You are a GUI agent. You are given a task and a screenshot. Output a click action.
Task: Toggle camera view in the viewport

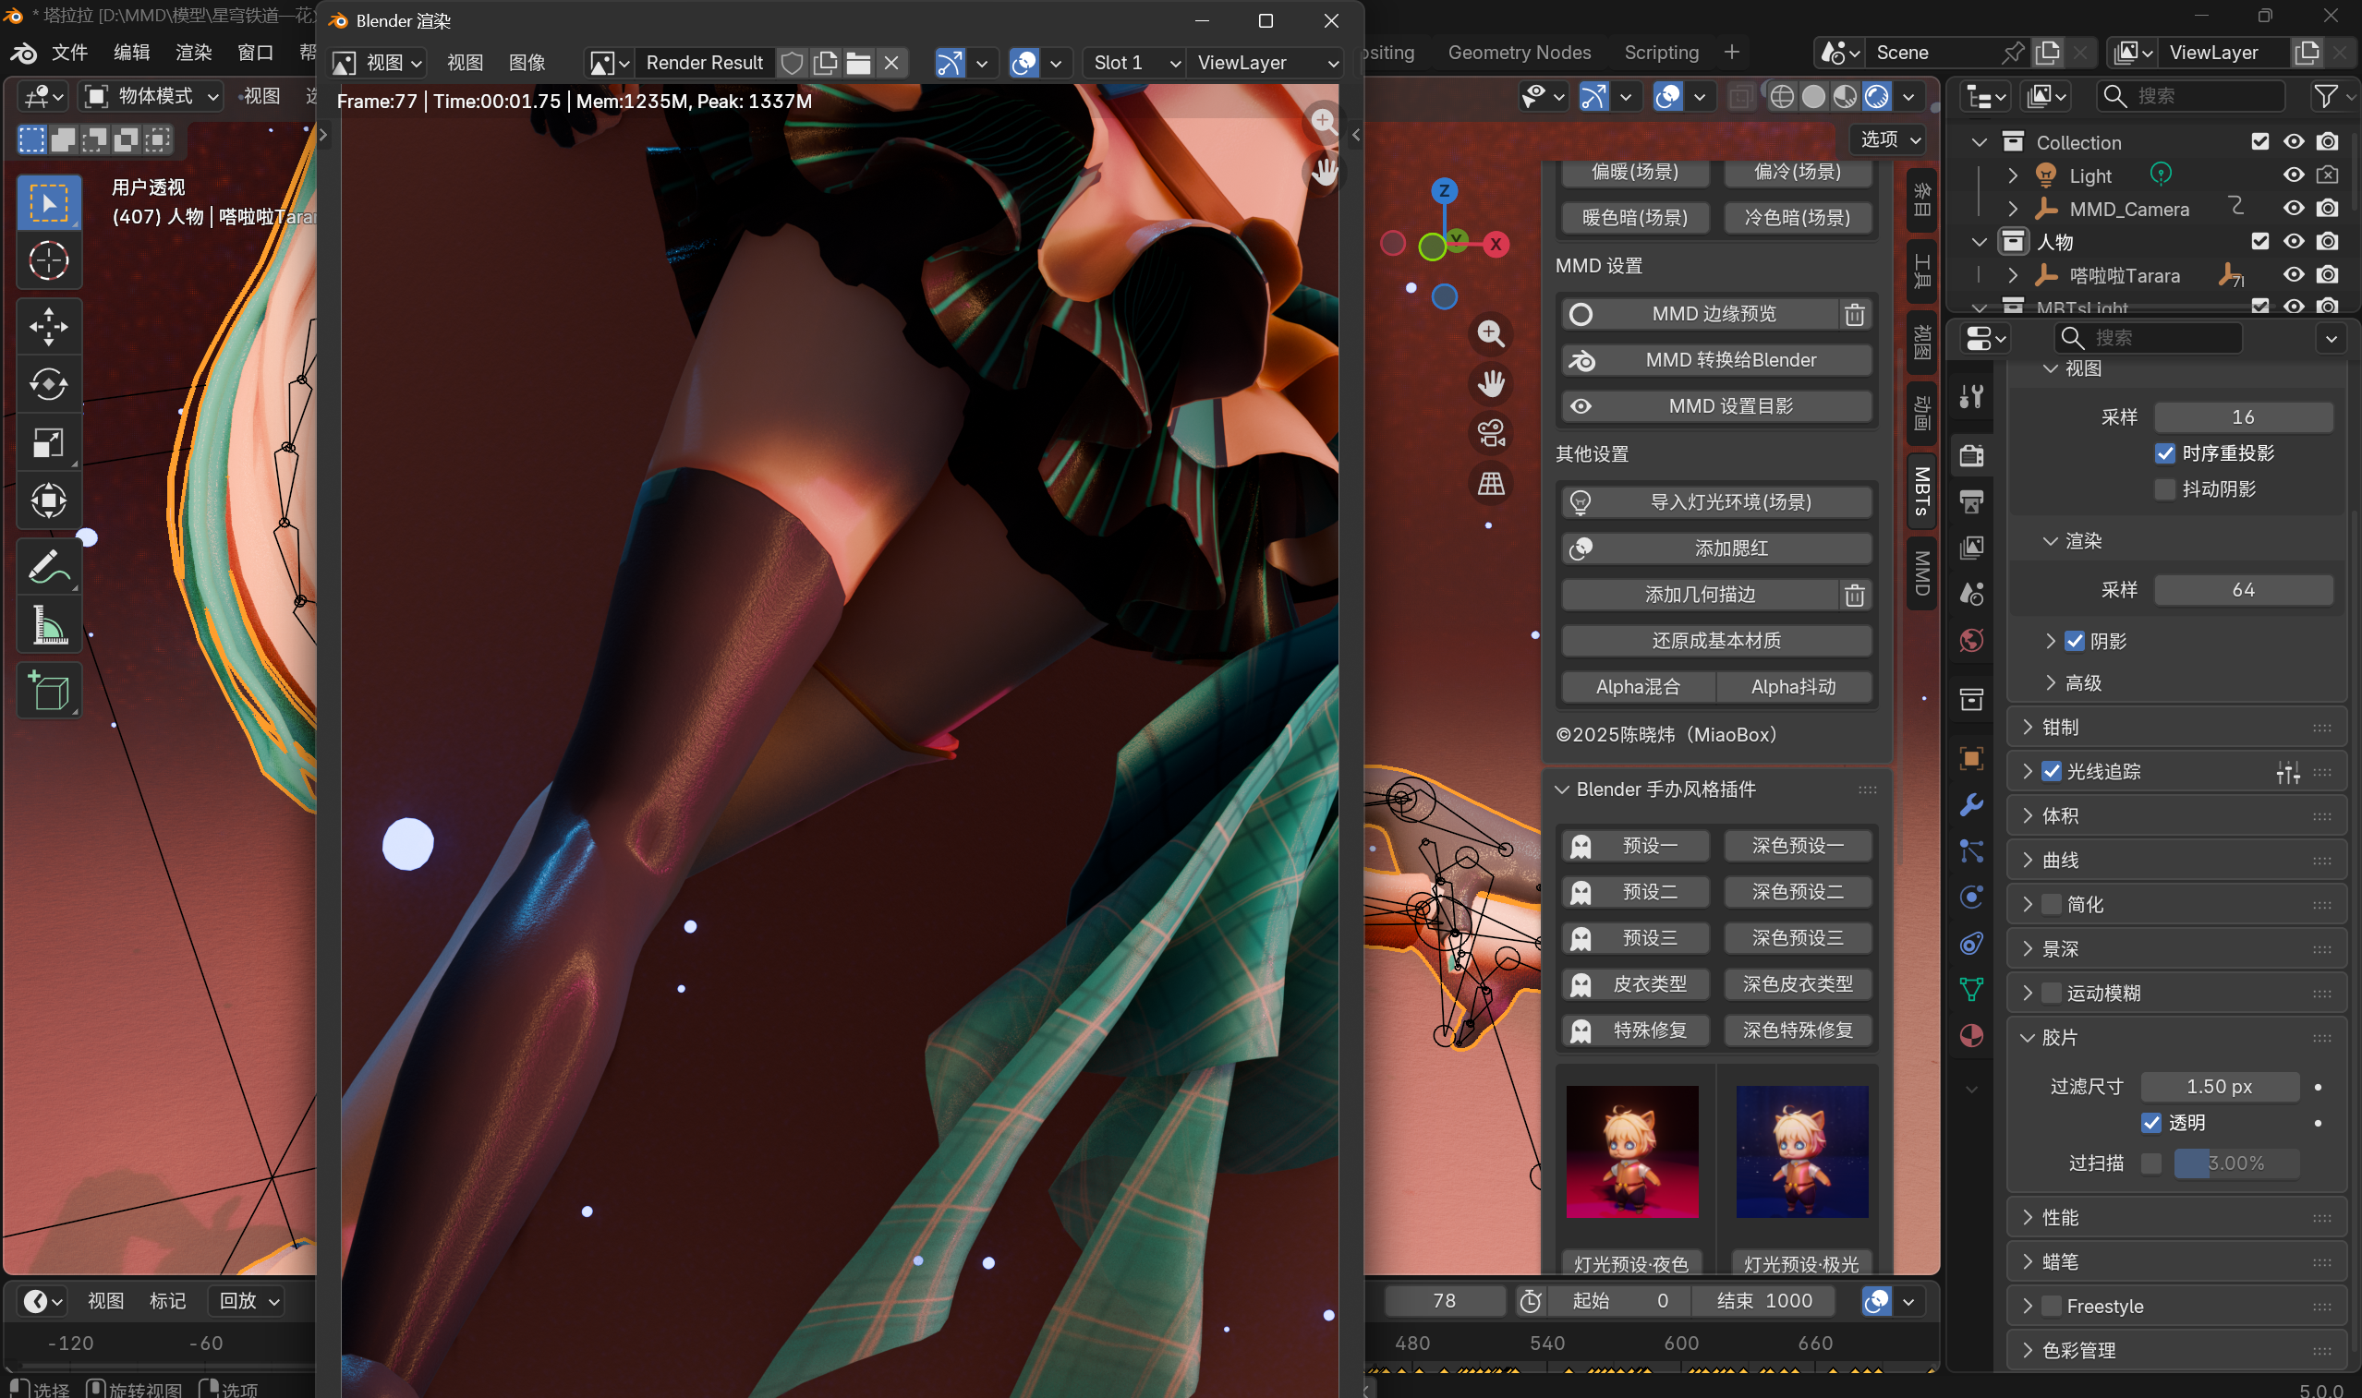click(x=1491, y=433)
